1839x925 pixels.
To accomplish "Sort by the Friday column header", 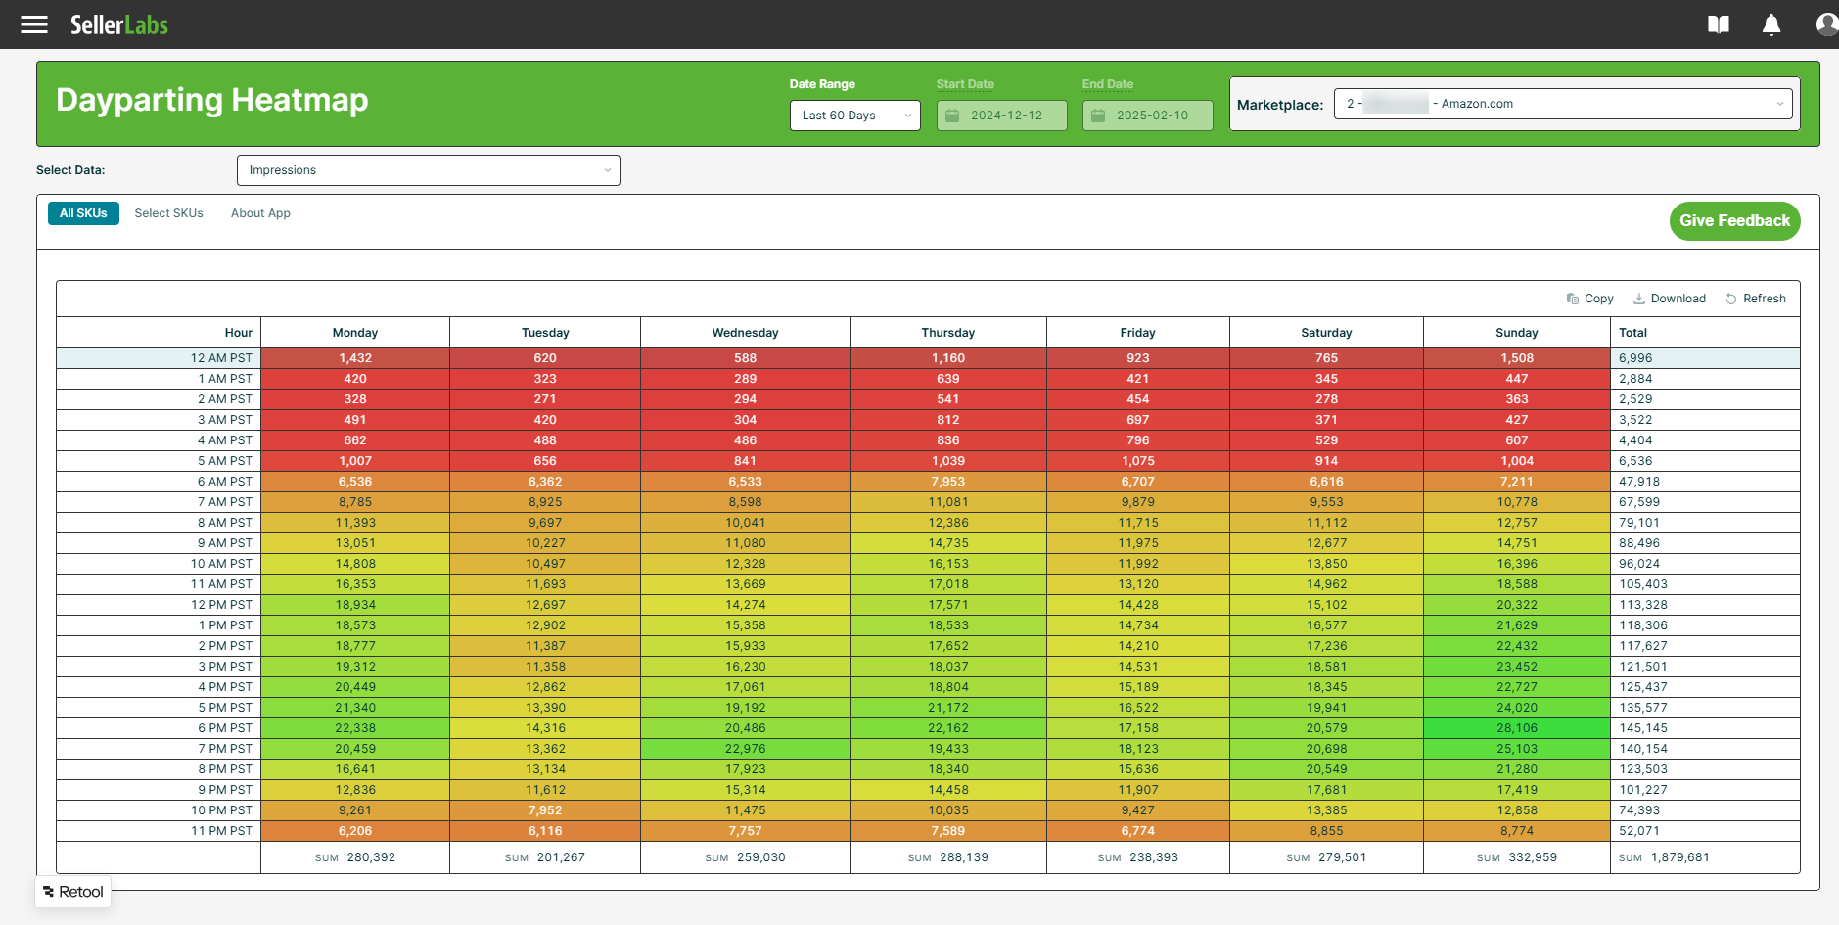I will [x=1138, y=333].
